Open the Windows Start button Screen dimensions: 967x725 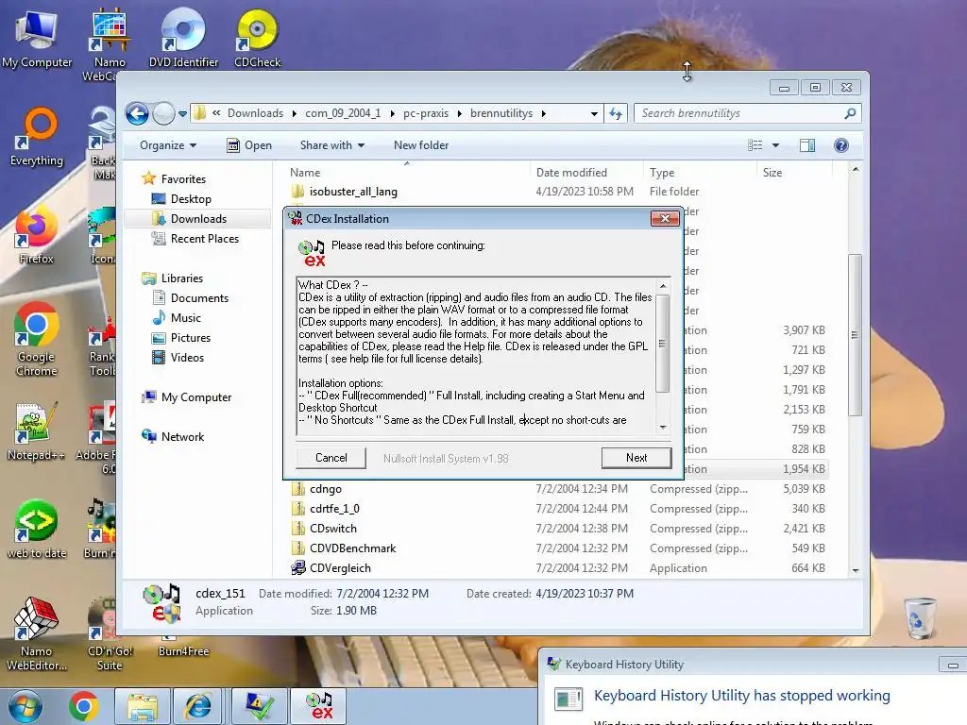(x=25, y=706)
